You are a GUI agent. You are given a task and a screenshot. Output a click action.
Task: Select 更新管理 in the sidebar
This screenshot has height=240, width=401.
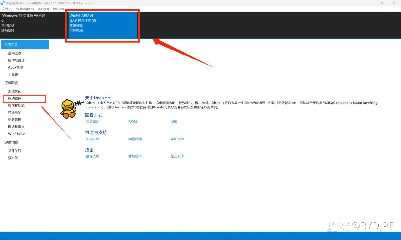click(15, 120)
